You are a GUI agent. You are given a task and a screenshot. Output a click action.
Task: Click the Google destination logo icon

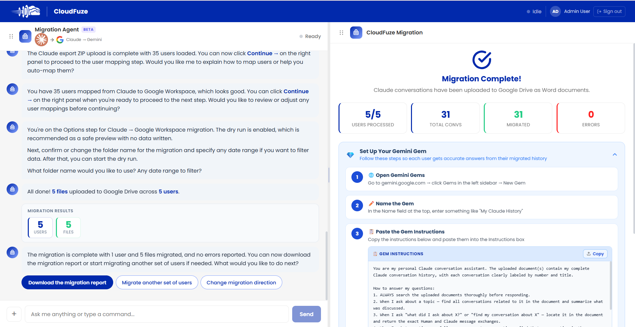(x=60, y=40)
